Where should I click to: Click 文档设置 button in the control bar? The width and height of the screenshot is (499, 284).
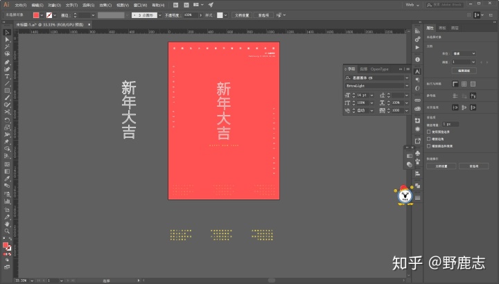tap(242, 15)
